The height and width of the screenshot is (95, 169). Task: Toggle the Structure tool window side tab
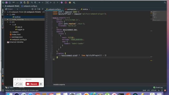3,23
